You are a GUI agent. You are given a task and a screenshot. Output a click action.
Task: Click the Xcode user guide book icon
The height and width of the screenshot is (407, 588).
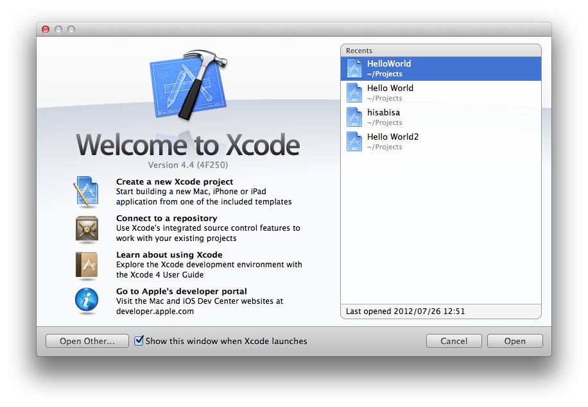87,264
